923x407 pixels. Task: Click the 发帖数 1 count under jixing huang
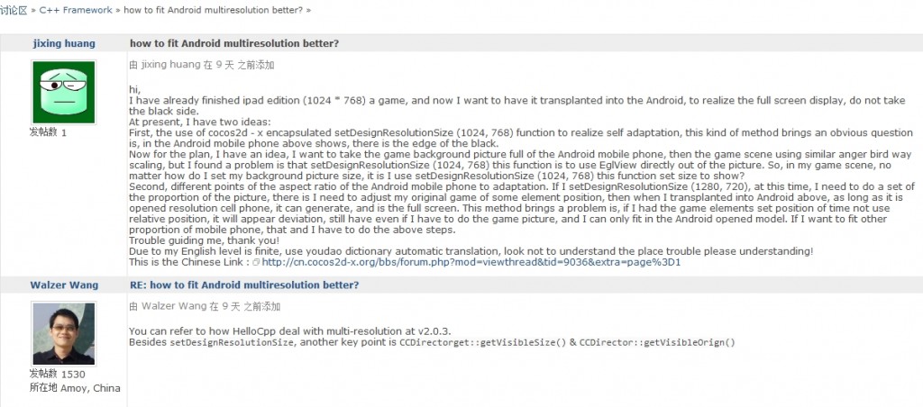[x=49, y=132]
